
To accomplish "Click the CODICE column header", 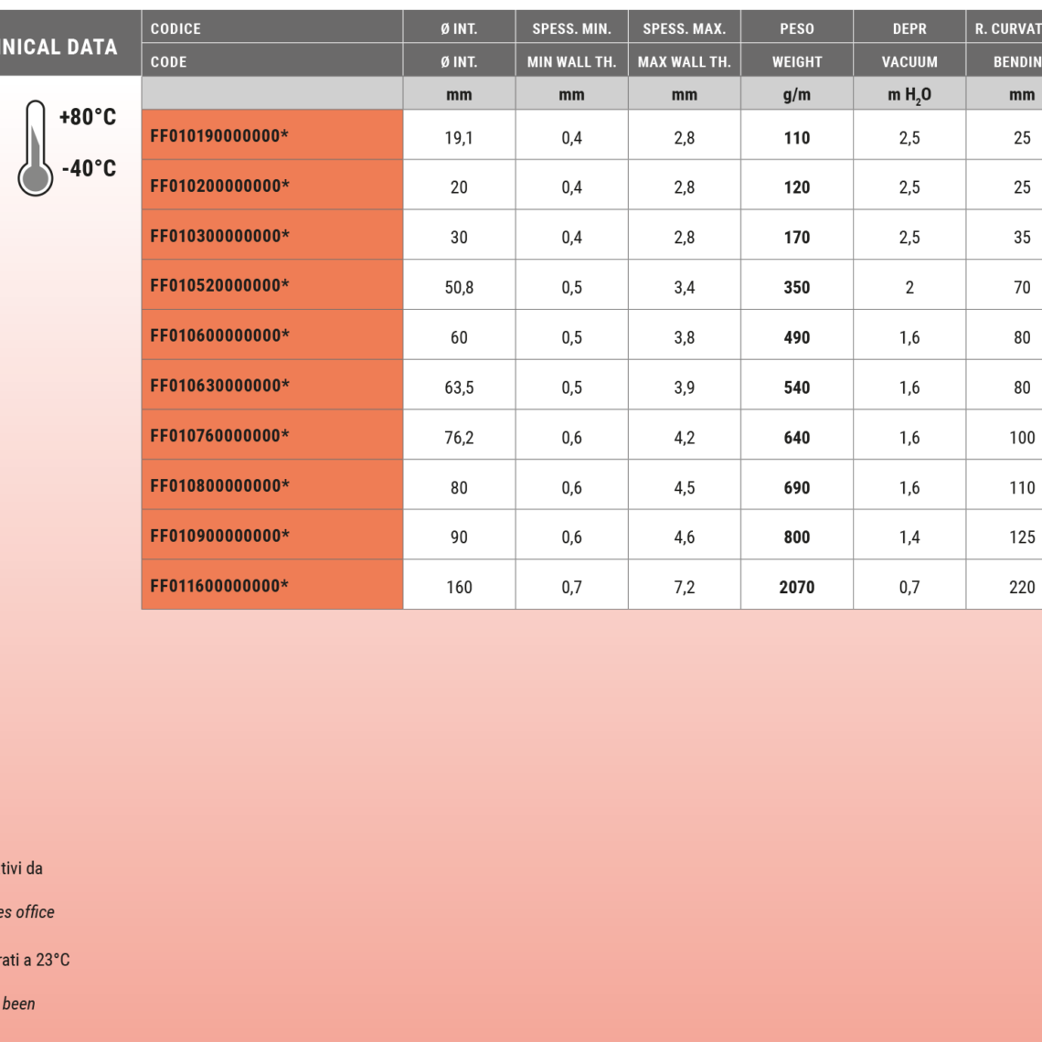I will point(175,28).
